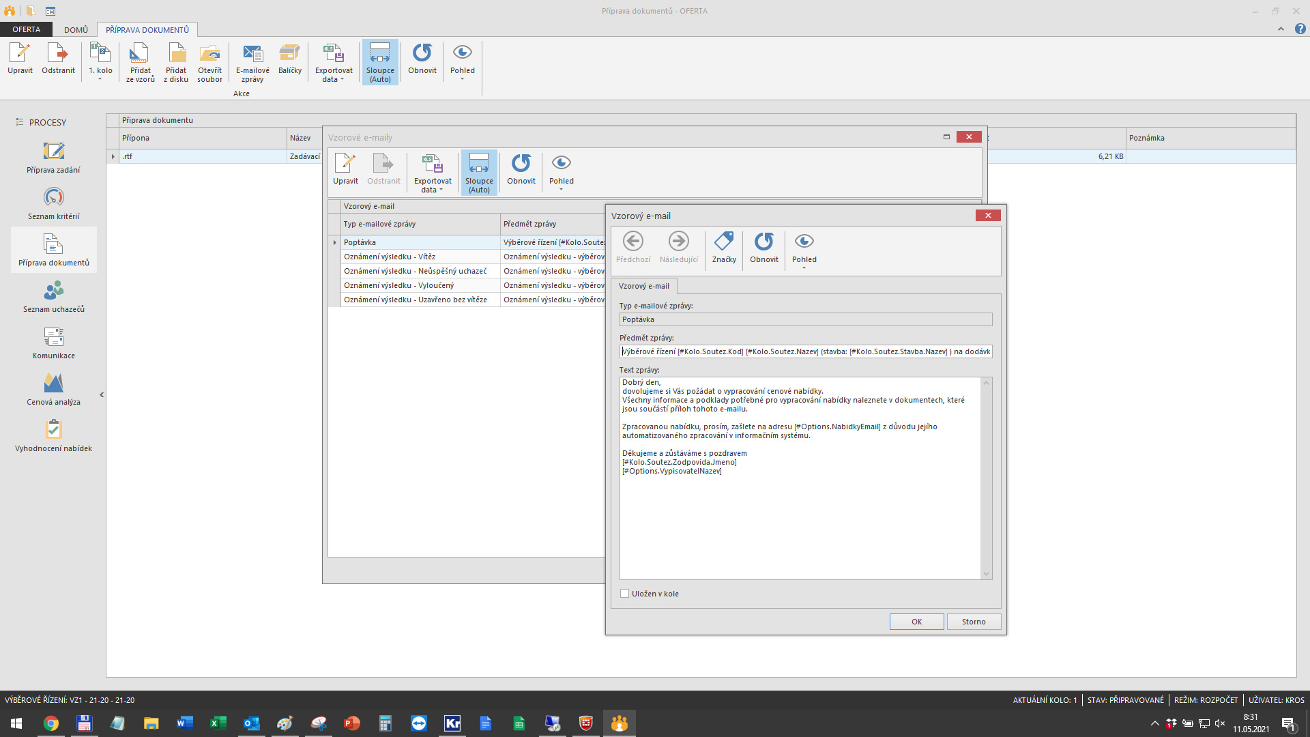The image size is (1310, 737).
Task: Toggle Sloupce (Auto) in Vzorové e-maily toolbar
Action: tap(479, 172)
